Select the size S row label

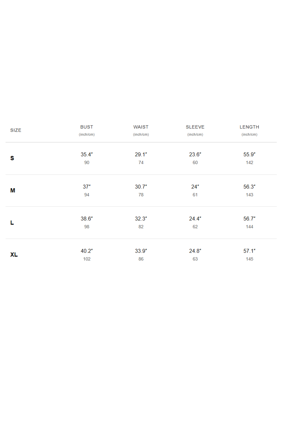[x=12, y=158]
